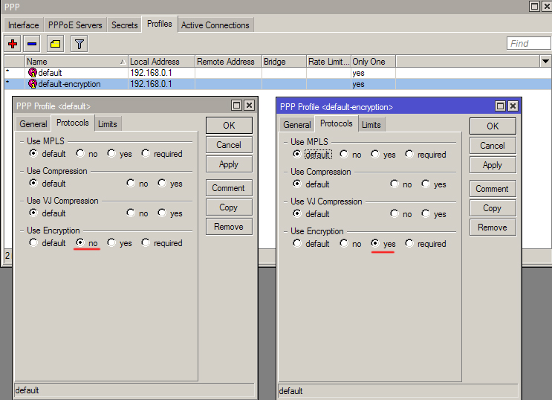Viewport: 552px width, 400px height.
Task: Click the yellow comment note toolbar icon
Action: 55,44
